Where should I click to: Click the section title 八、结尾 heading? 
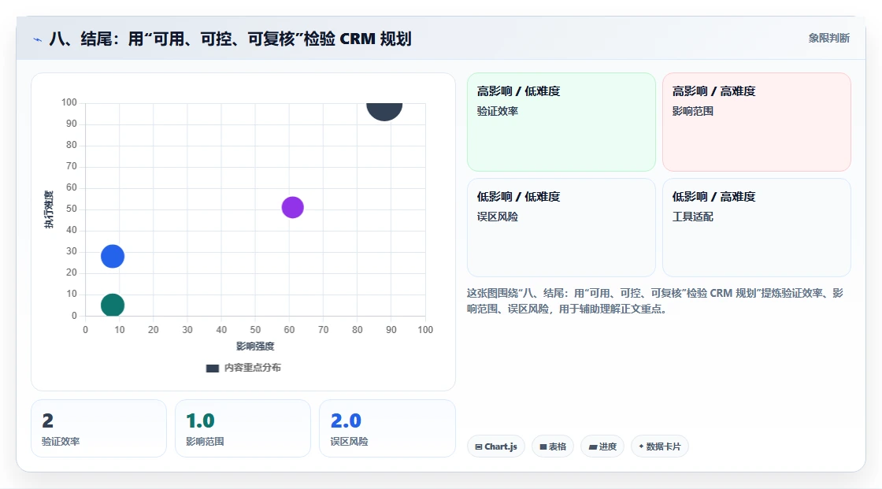point(230,39)
